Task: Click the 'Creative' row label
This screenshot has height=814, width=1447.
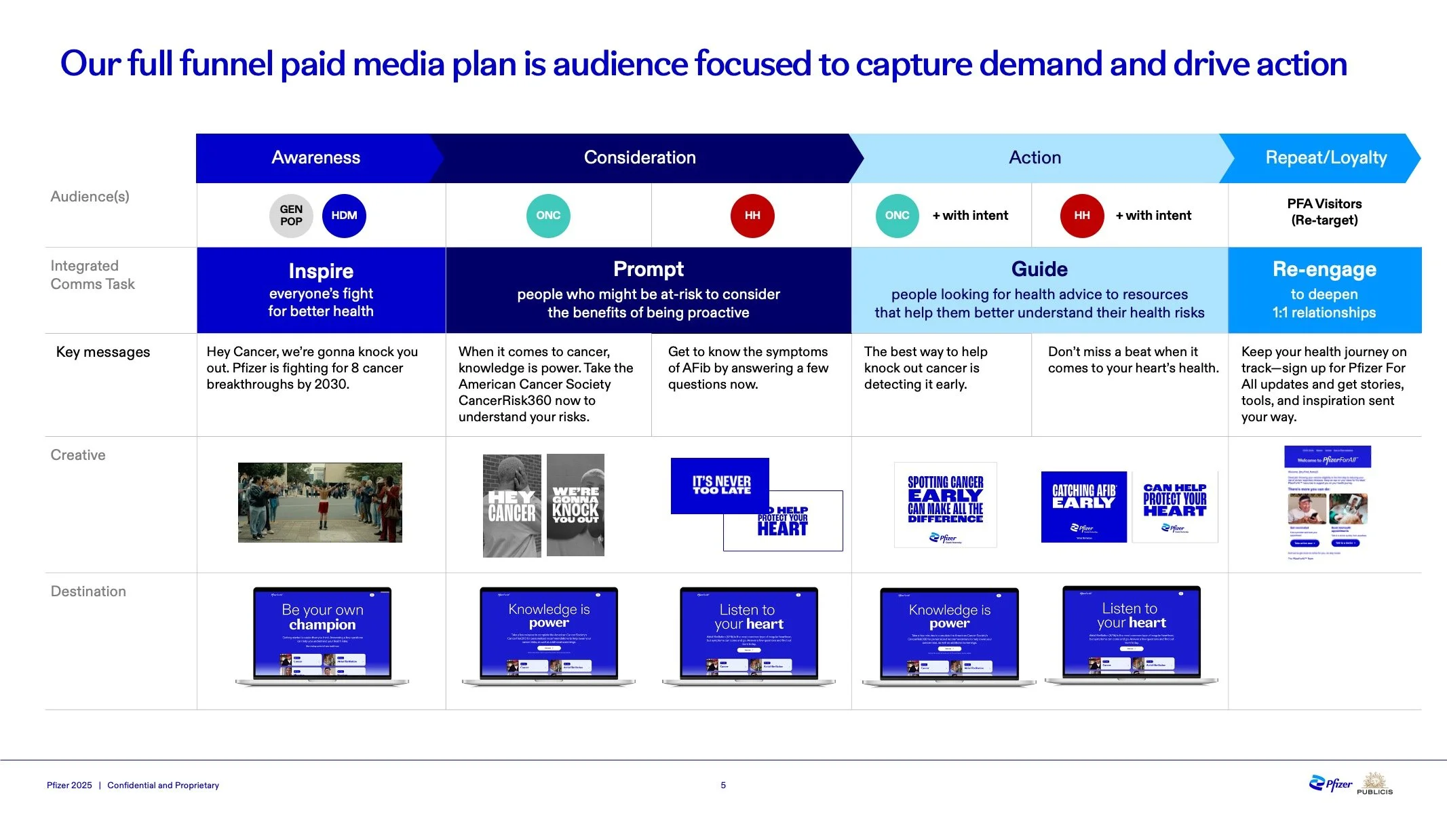Action: coord(78,455)
